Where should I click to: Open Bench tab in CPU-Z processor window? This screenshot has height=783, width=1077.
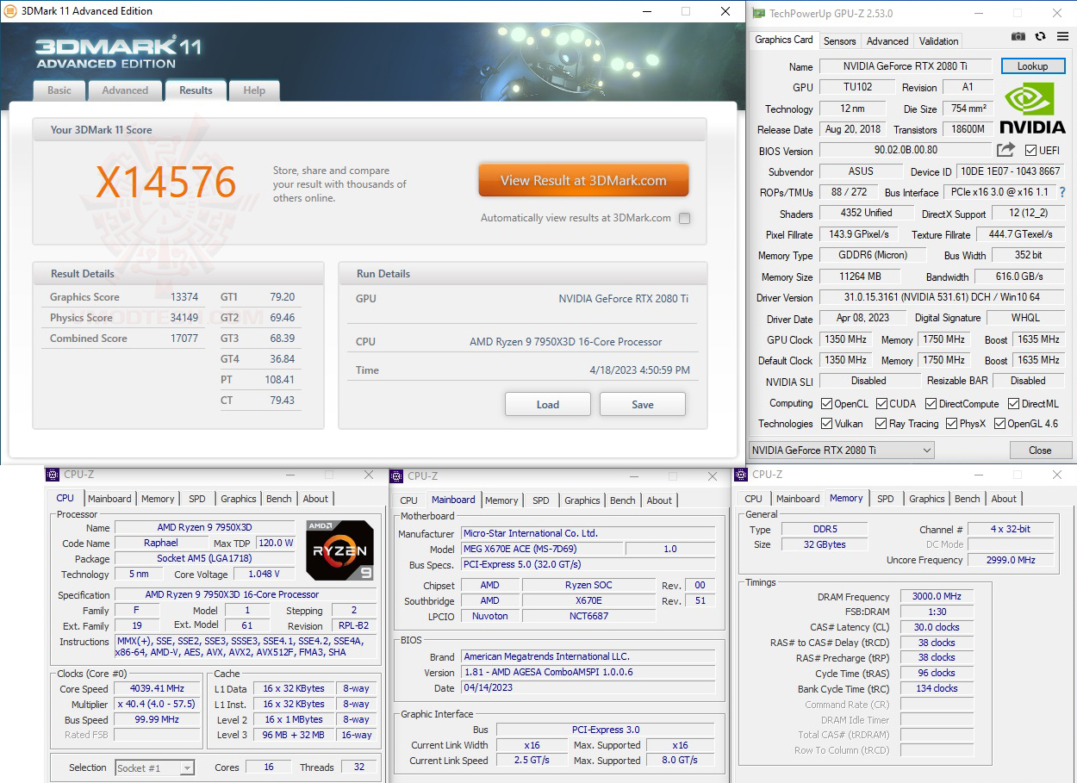(x=279, y=499)
